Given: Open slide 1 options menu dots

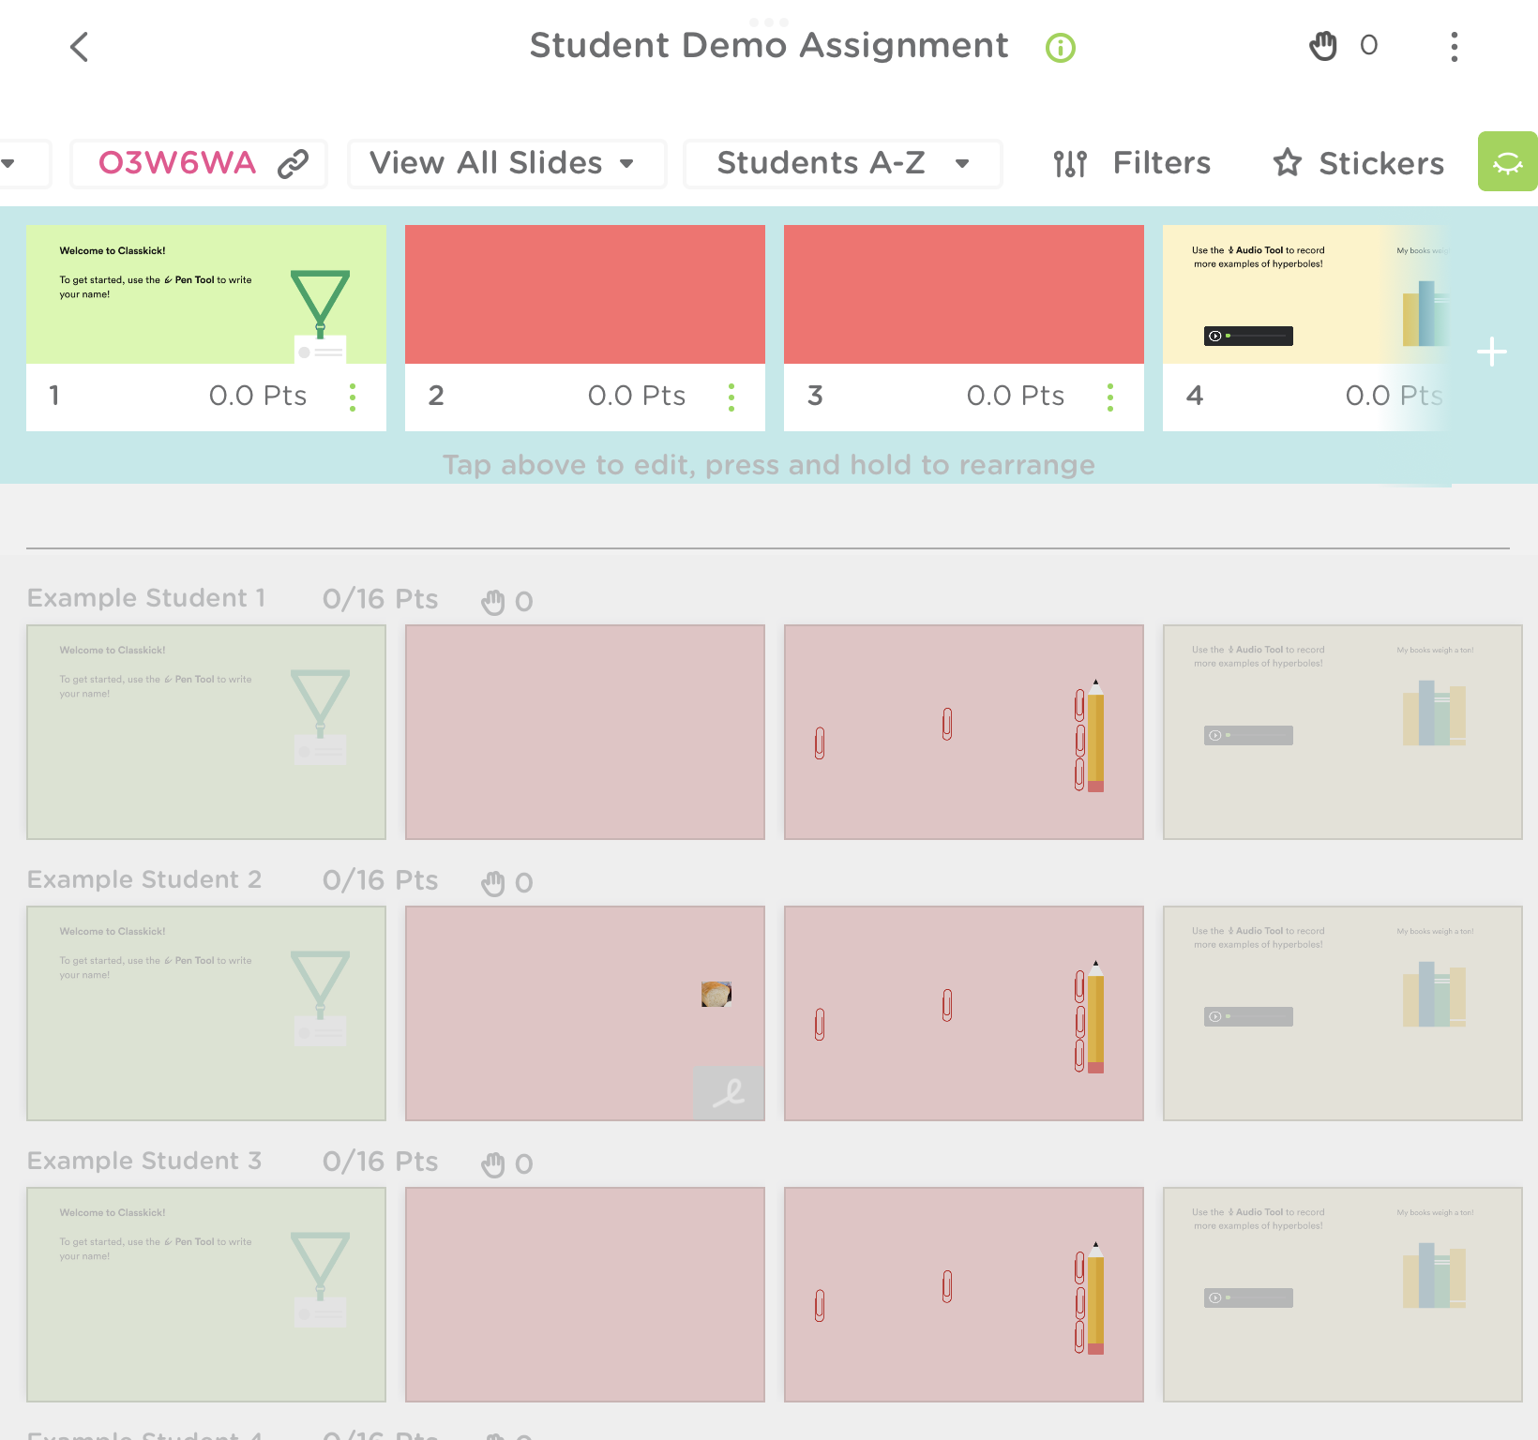Looking at the screenshot, I should (x=353, y=397).
